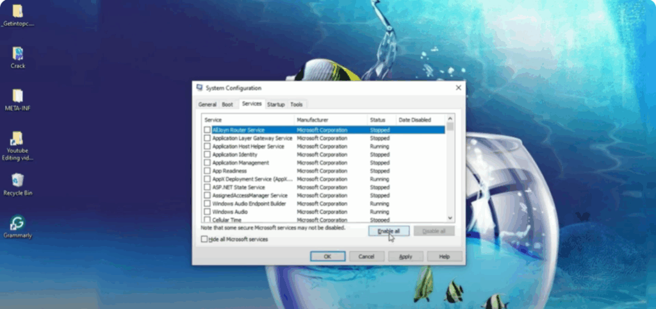Toggle the Application Identity checkbox

[x=207, y=154]
